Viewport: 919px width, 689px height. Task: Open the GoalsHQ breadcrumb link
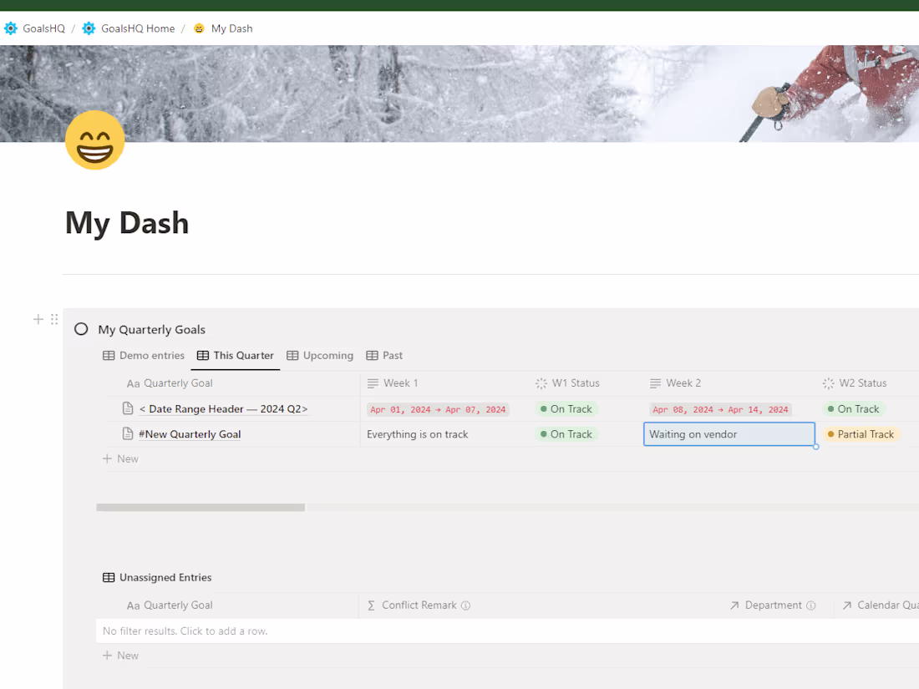click(44, 28)
